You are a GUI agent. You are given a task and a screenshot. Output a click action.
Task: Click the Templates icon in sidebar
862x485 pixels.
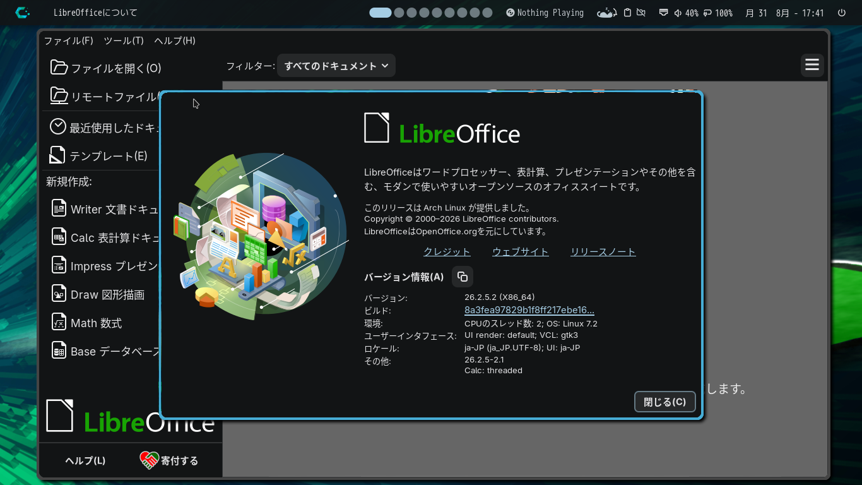58,155
